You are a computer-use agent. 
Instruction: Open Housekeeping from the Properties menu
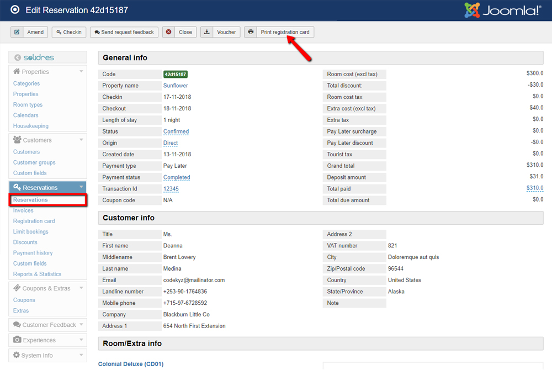coord(31,126)
